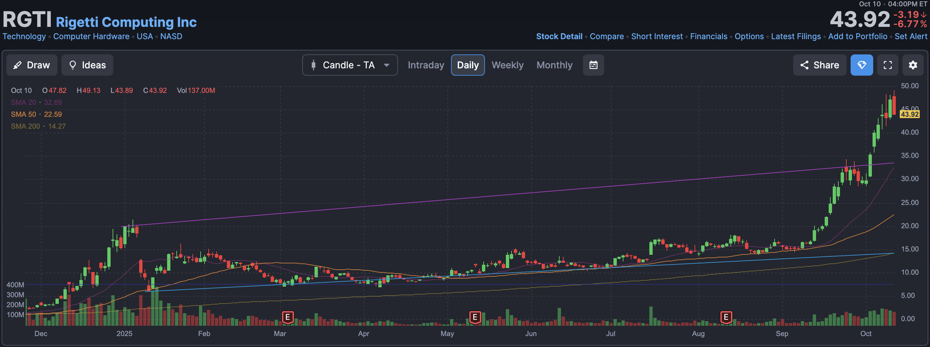Click the Set Alert link

[910, 36]
